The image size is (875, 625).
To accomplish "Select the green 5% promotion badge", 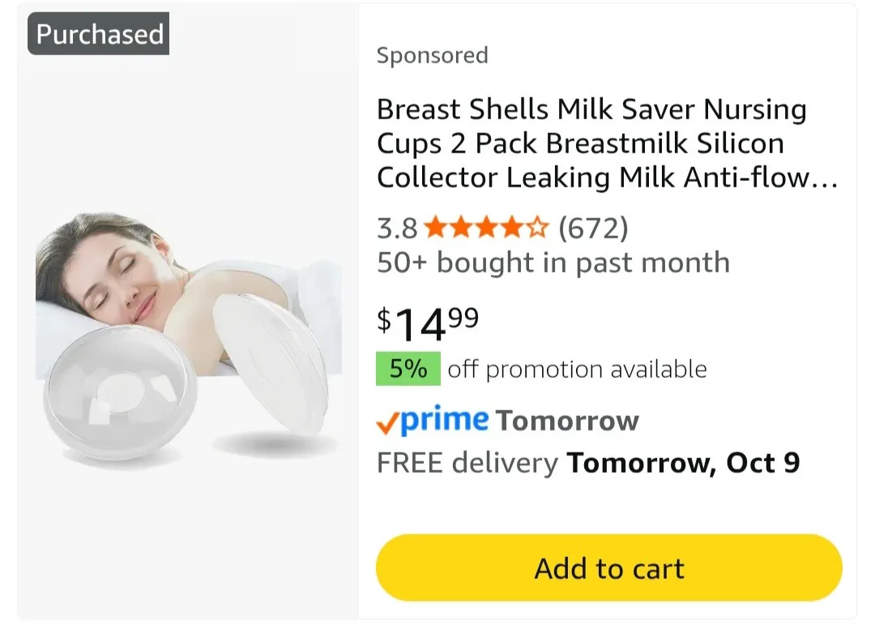I will [408, 370].
